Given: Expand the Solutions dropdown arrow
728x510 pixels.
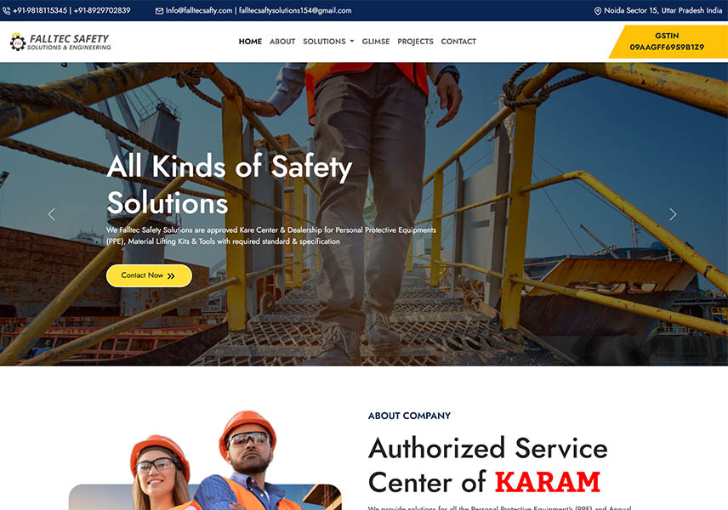Looking at the screenshot, I should (x=351, y=42).
